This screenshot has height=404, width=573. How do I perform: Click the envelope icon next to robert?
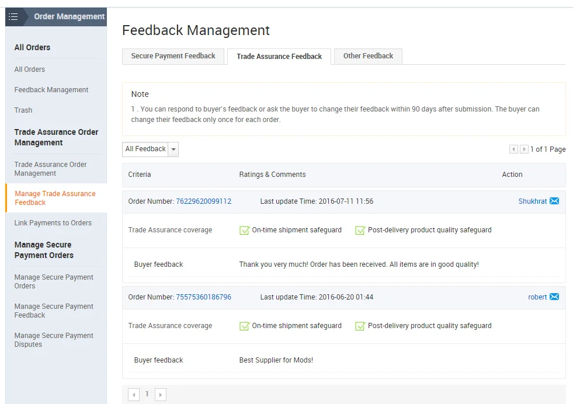point(554,297)
